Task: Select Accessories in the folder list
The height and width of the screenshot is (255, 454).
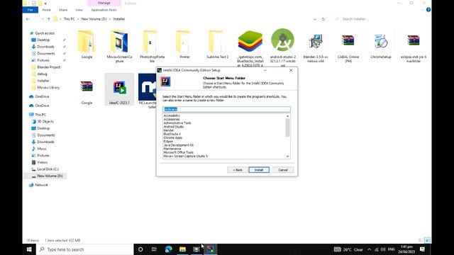Action: click(x=172, y=119)
